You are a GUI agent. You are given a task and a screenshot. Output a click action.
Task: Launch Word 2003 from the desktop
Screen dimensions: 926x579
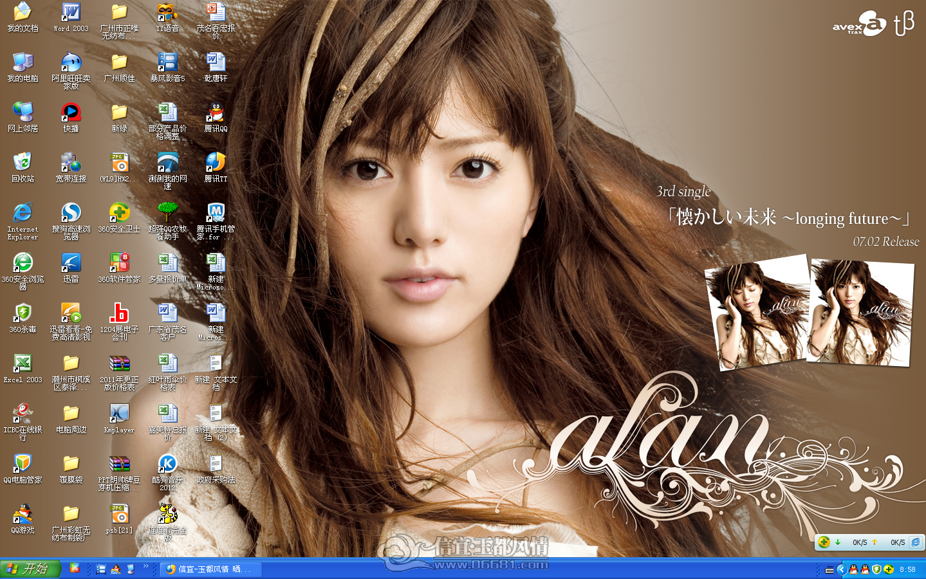(x=71, y=18)
